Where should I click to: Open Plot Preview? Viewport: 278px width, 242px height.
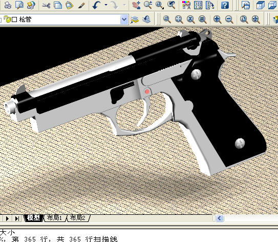pyautogui.click(x=19, y=5)
